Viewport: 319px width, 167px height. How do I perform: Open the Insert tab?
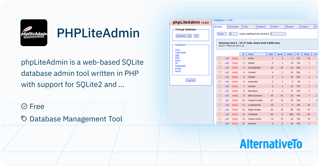pyautogui.click(x=278, y=27)
